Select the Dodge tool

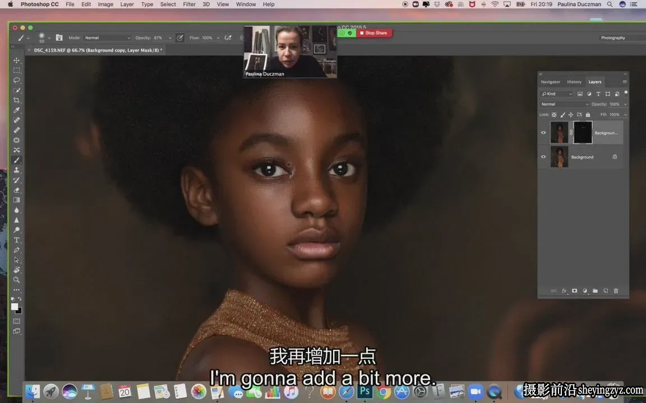pyautogui.click(x=16, y=230)
